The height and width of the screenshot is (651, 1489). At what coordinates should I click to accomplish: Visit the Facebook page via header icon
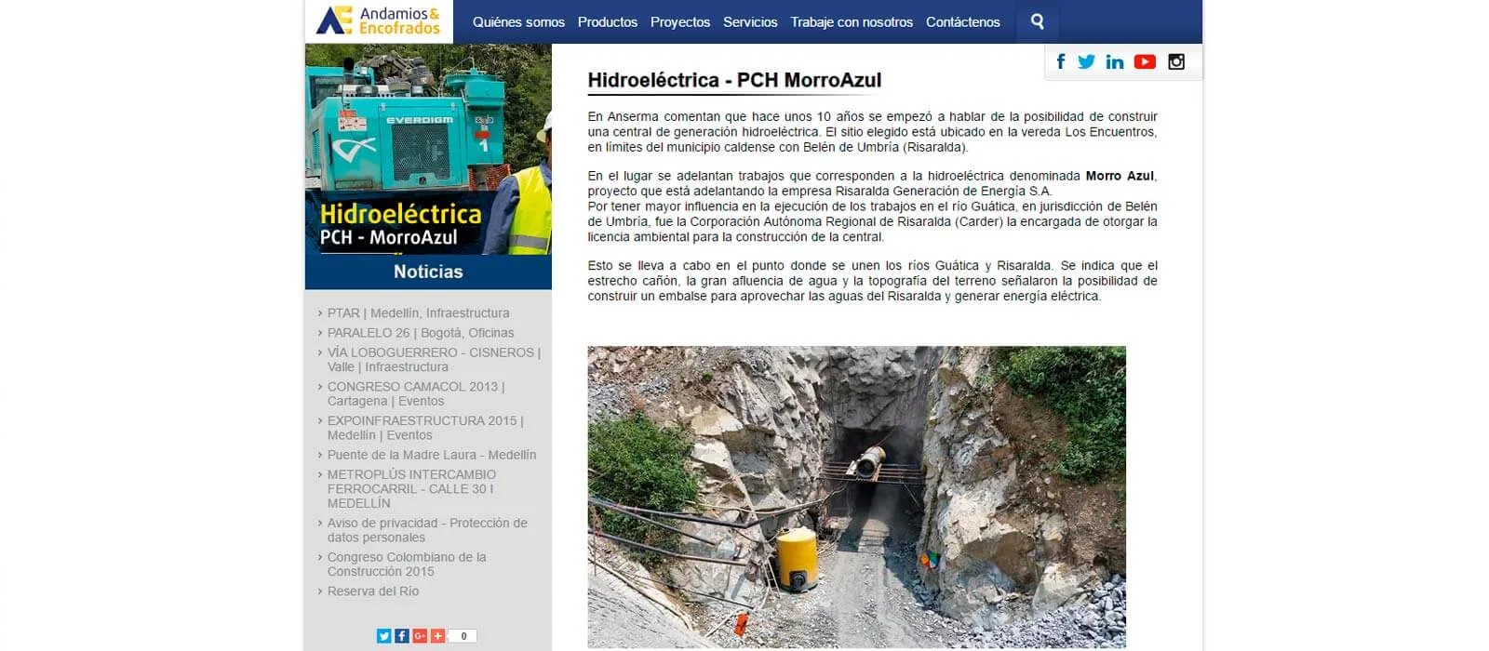[1061, 61]
